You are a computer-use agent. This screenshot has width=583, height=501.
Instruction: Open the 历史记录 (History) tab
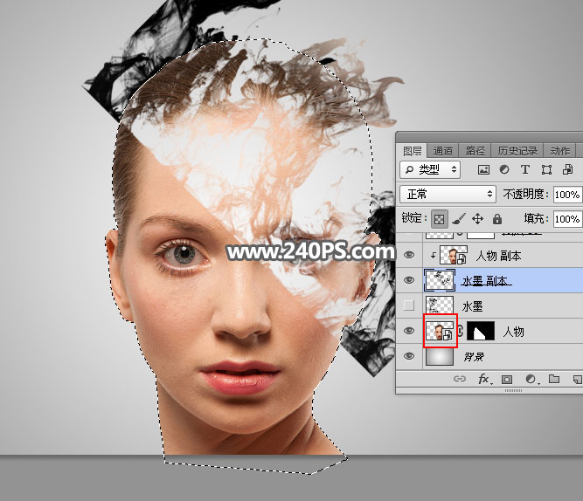517,151
